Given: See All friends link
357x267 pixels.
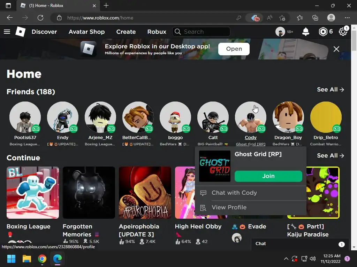Looking at the screenshot, I should [x=331, y=89].
